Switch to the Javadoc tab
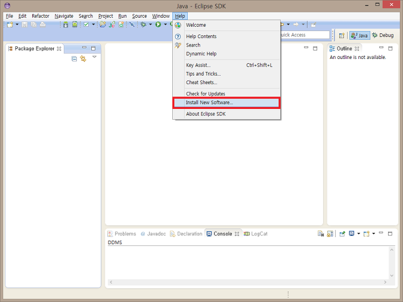 tap(153, 234)
